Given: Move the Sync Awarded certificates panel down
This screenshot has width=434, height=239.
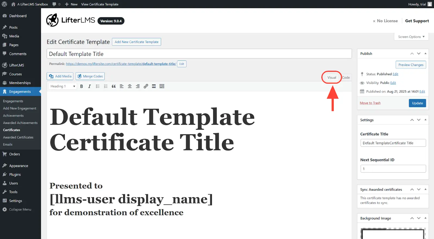Looking at the screenshot, I should pyautogui.click(x=419, y=189).
